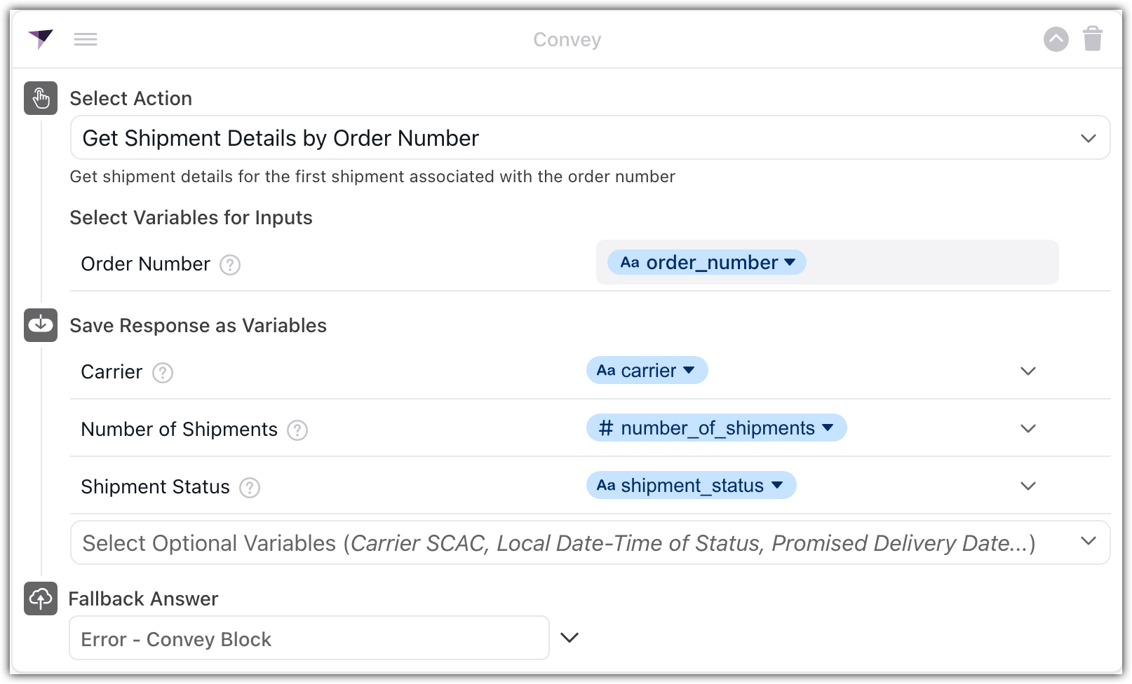
Task: Collapse the Convey block with the up-arrow
Action: pyautogui.click(x=1056, y=39)
